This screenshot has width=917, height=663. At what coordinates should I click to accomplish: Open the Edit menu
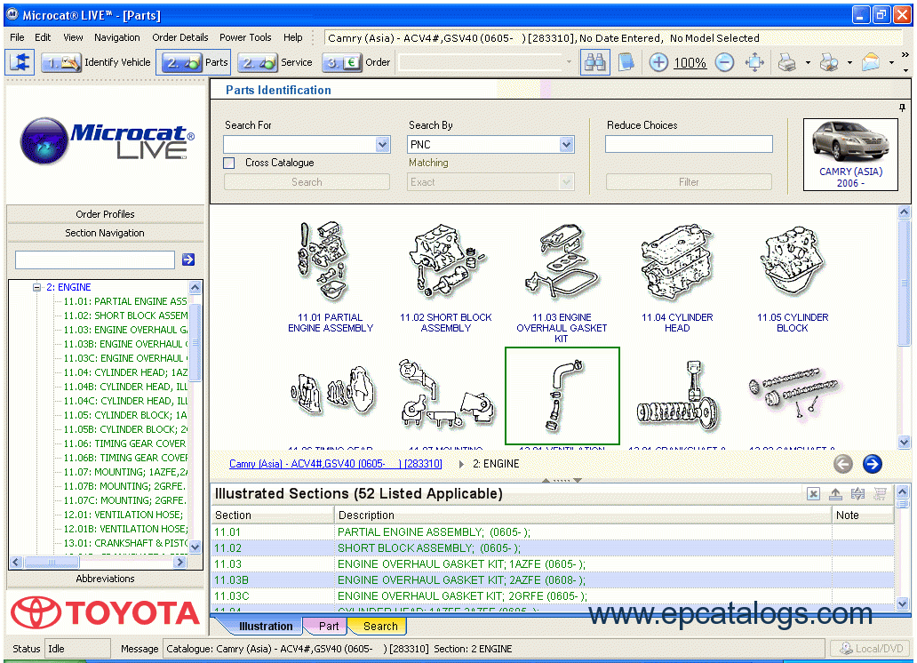click(x=43, y=37)
